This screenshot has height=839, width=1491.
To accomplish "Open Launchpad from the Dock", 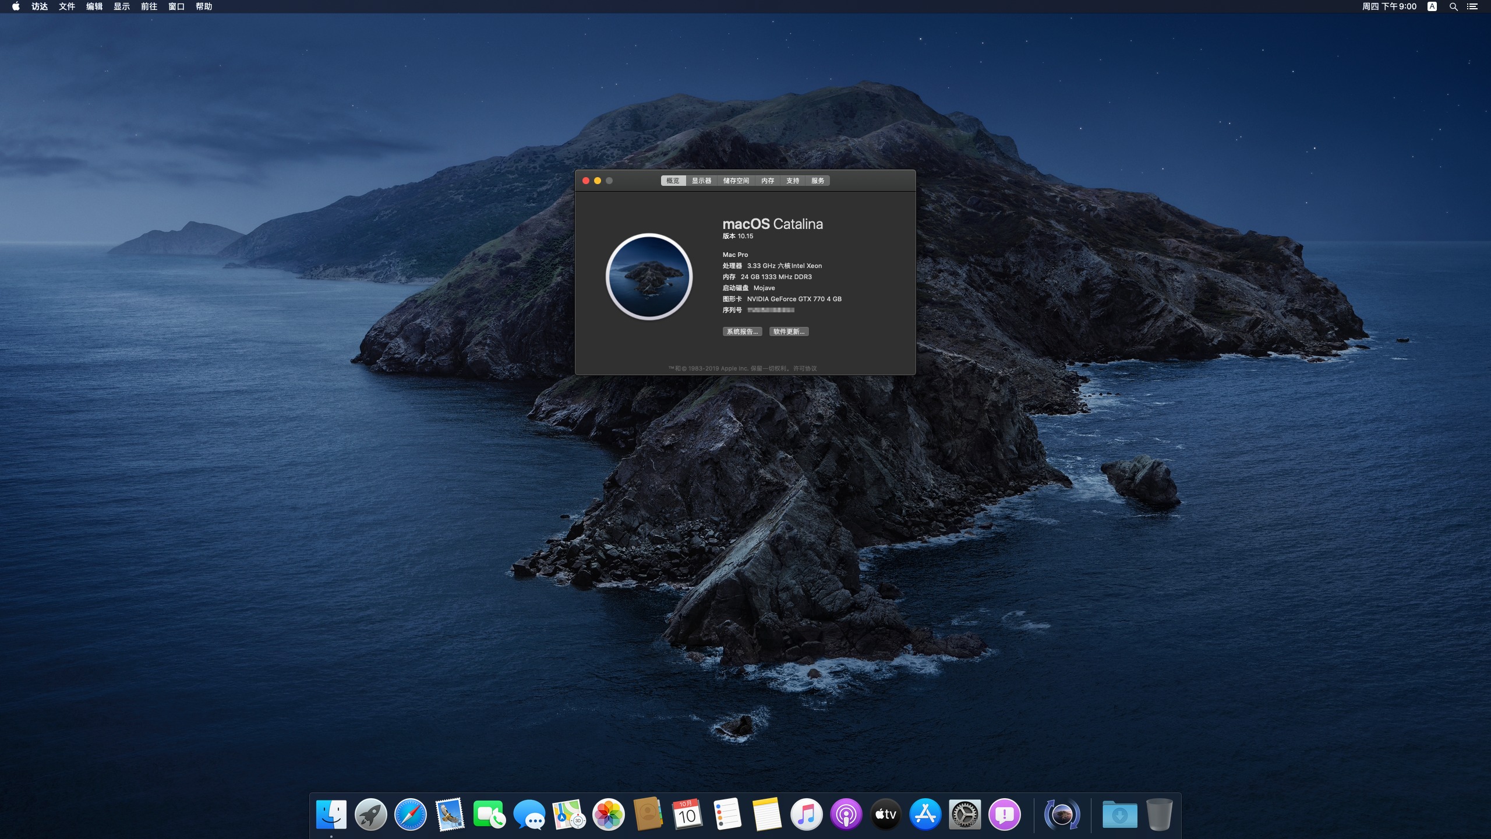I will tap(371, 814).
